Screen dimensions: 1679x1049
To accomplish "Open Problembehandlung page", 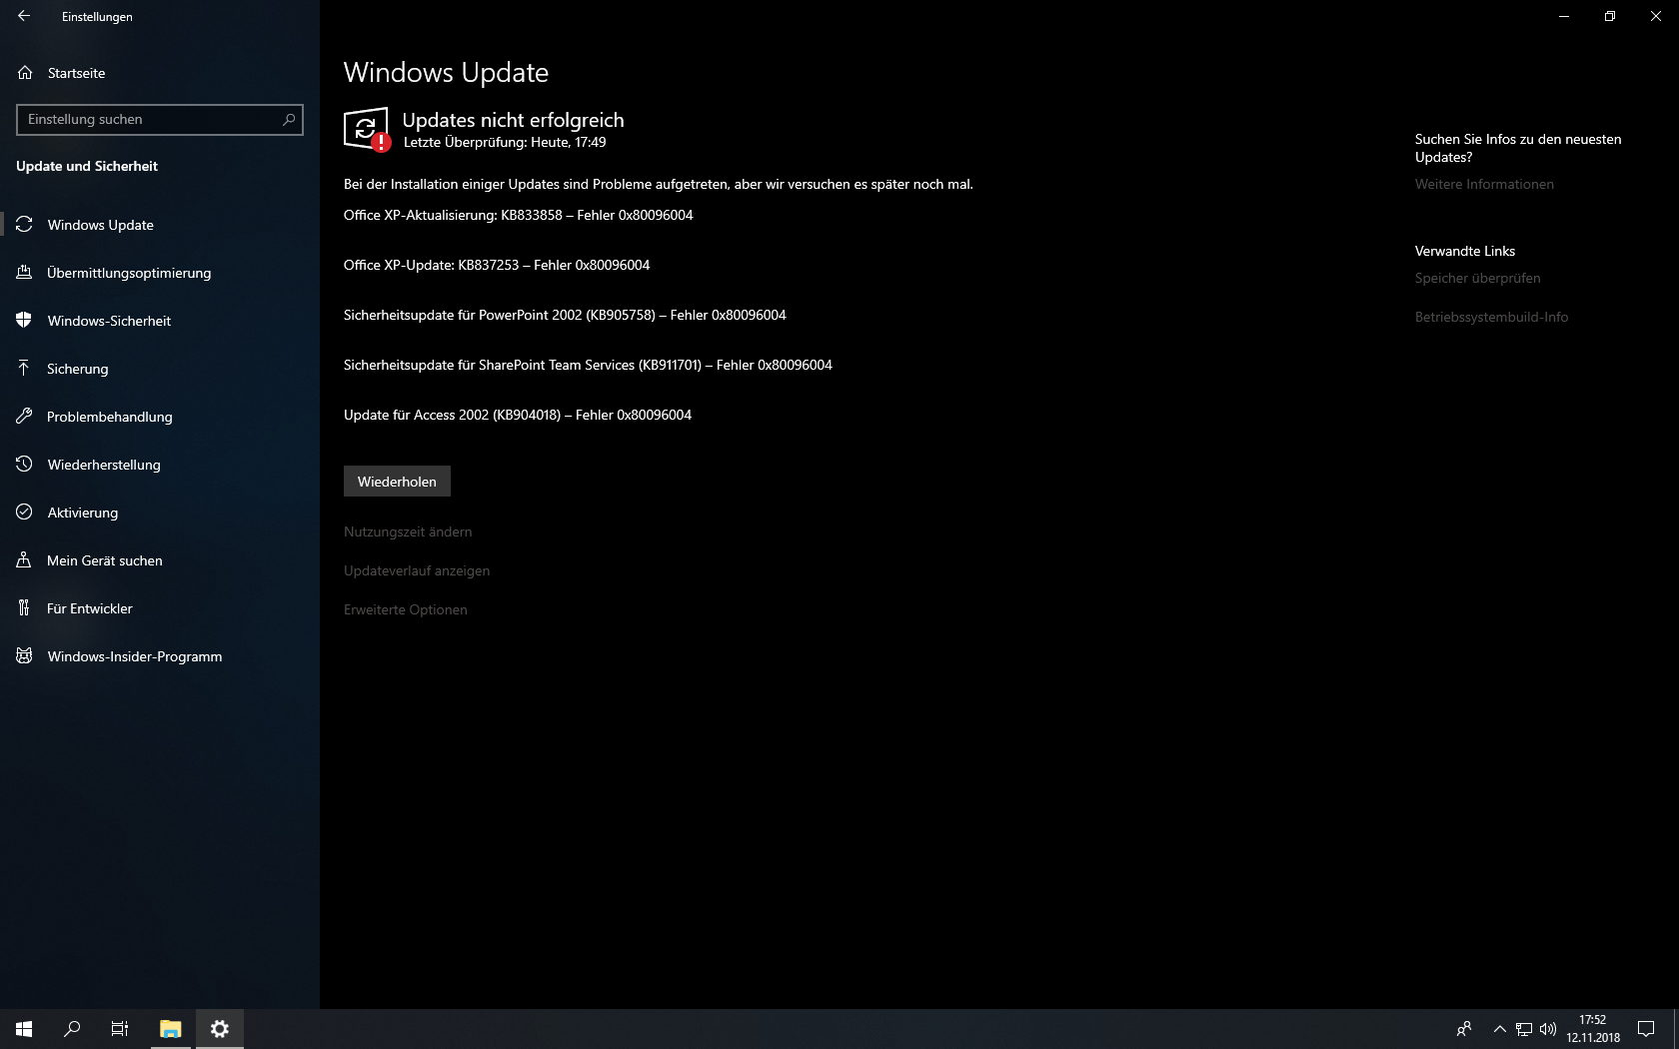I will point(160,417).
